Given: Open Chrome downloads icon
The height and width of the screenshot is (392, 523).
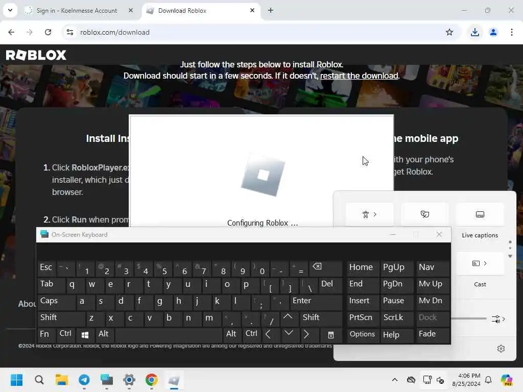Looking at the screenshot, I should [x=474, y=32].
